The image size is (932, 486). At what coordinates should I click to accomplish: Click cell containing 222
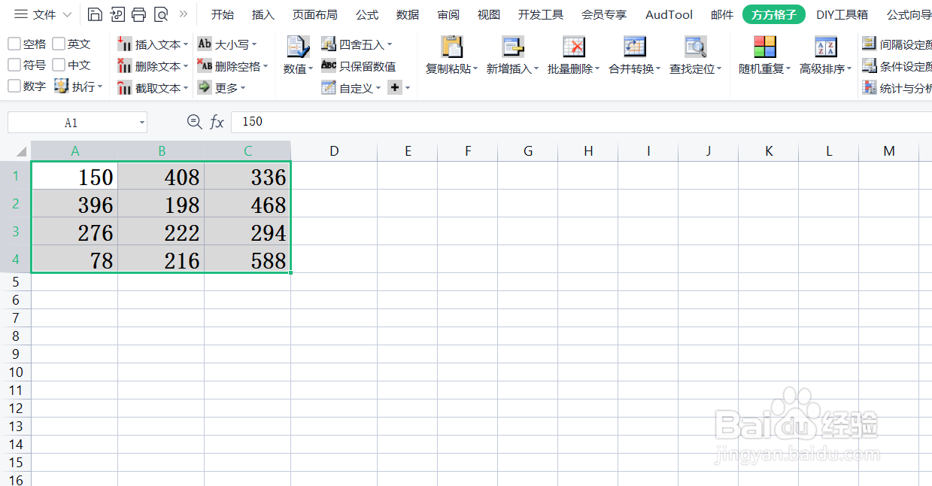tap(161, 232)
